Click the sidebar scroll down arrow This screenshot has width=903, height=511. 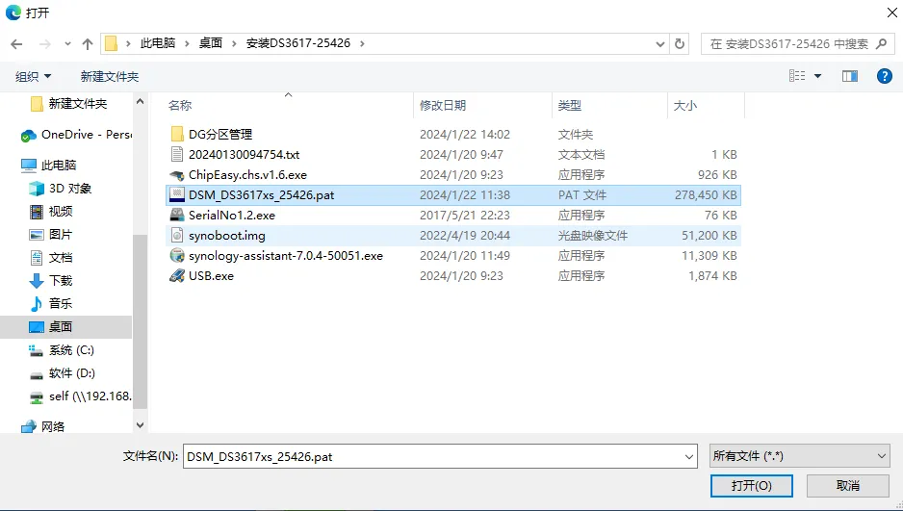[140, 425]
